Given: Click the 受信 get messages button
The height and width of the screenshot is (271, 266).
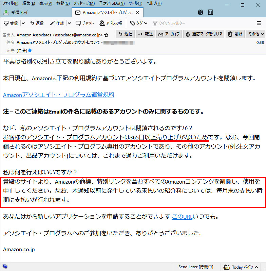Looking at the screenshot, I should (11, 23).
